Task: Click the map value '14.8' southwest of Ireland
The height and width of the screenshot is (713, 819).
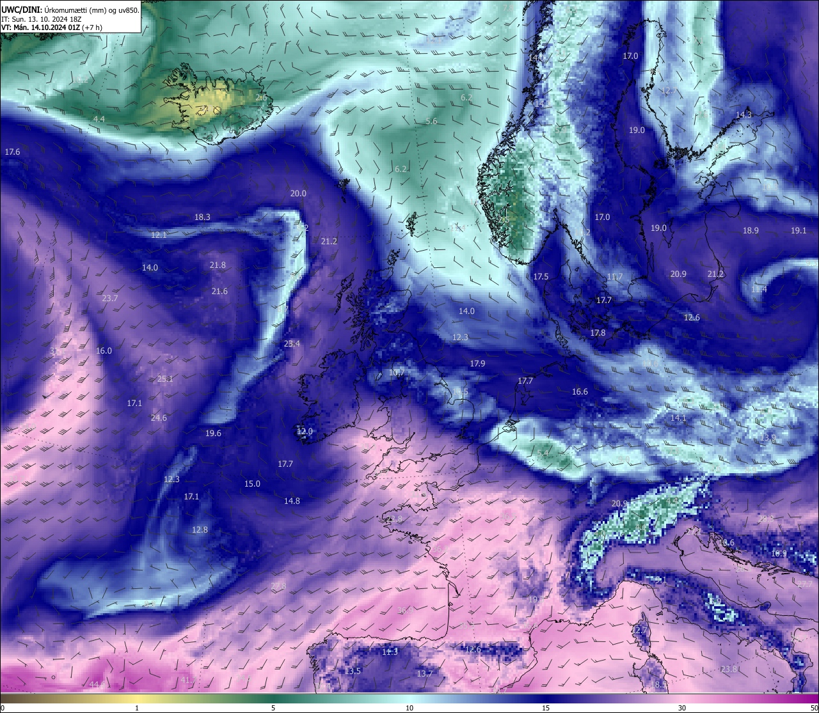Action: click(x=292, y=501)
